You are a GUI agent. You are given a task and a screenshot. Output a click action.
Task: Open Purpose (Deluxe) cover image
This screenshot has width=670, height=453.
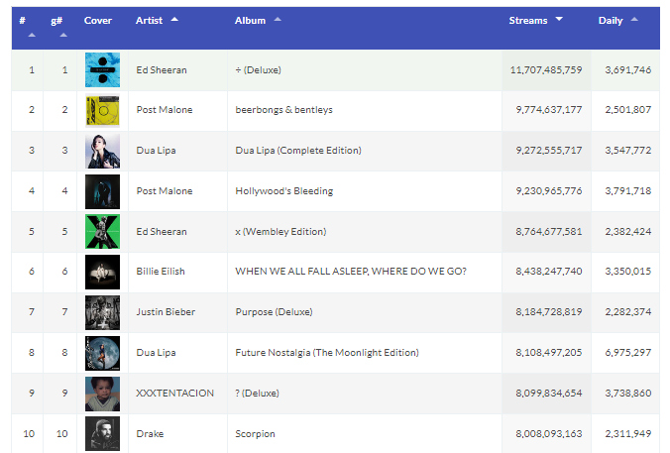(102, 312)
